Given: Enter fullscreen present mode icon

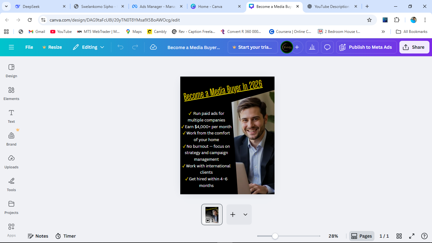Looking at the screenshot, I should coord(412,236).
